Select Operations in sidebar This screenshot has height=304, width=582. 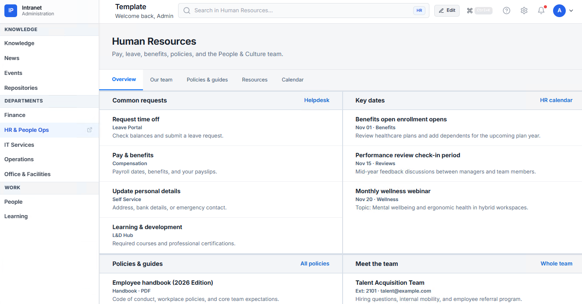49,159
